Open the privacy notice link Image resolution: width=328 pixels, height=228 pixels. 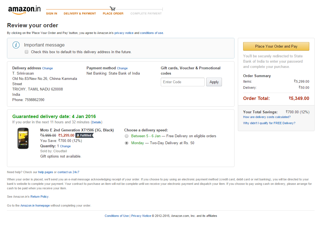[x=124, y=33]
